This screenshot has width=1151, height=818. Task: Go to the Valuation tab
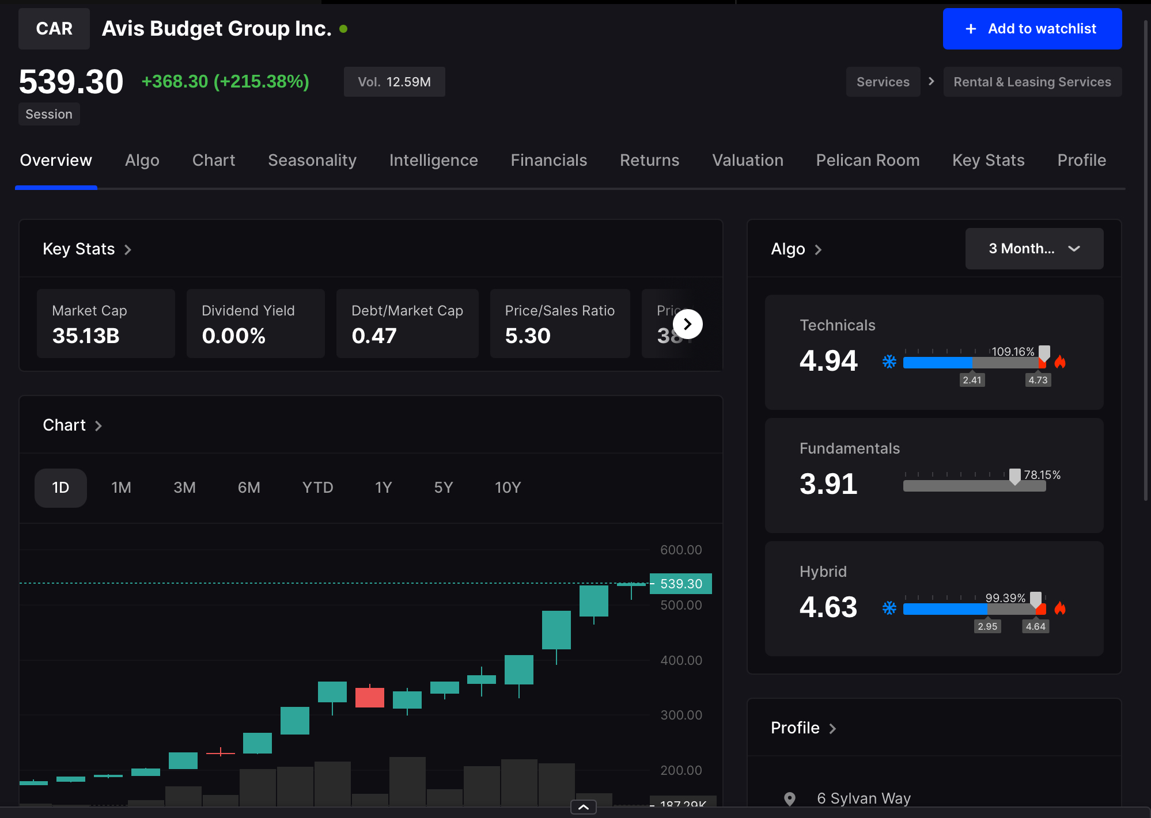pyautogui.click(x=748, y=160)
